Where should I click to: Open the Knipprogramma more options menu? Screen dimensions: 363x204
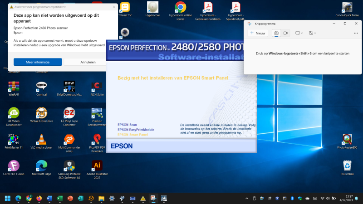pyautogui.click(x=356, y=33)
